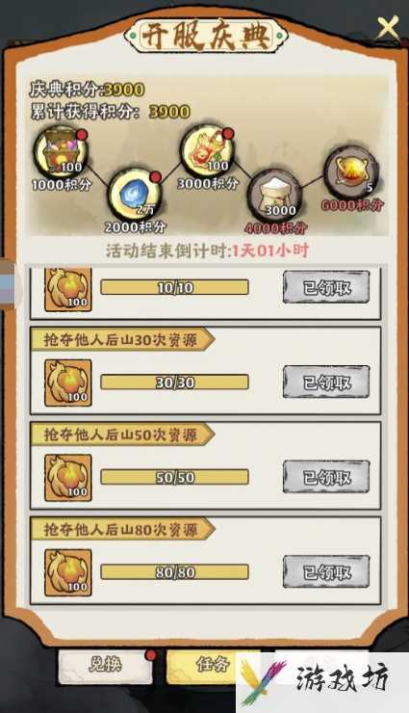Tap the reward icon in the 50次资源 task
409x713 pixels.
(68, 478)
